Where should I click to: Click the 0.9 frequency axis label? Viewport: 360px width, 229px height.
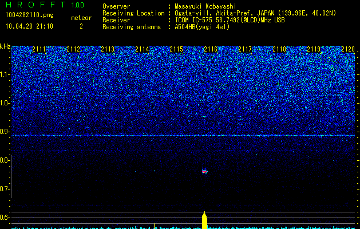click(x=4, y=132)
